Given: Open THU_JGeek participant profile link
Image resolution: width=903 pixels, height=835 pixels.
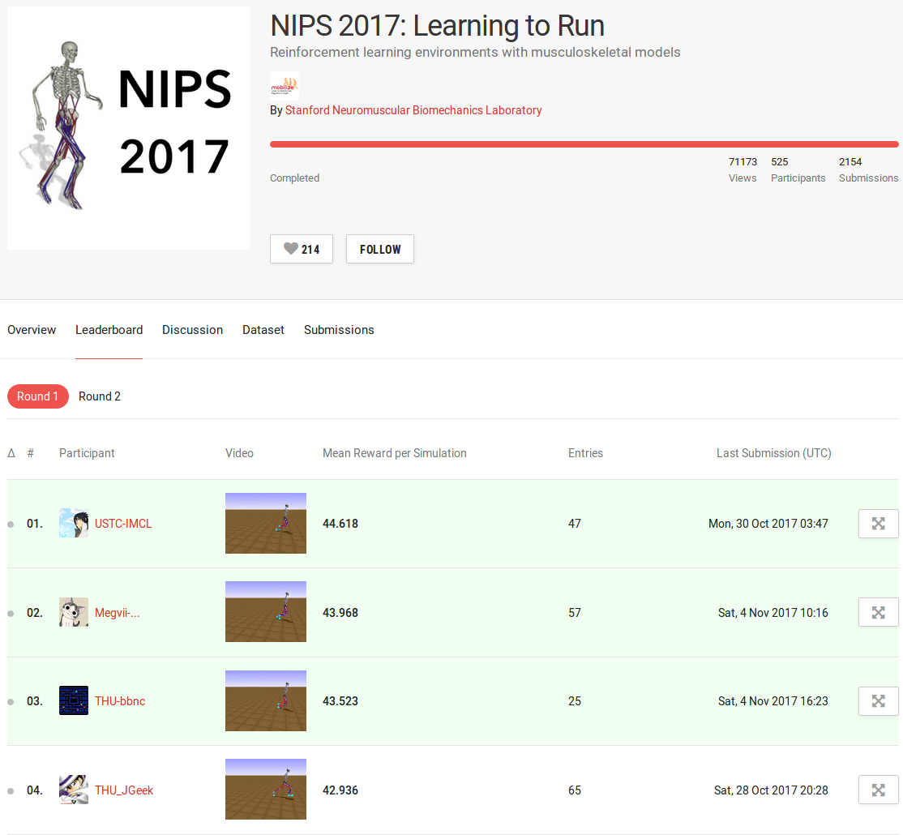Looking at the screenshot, I should point(124,790).
